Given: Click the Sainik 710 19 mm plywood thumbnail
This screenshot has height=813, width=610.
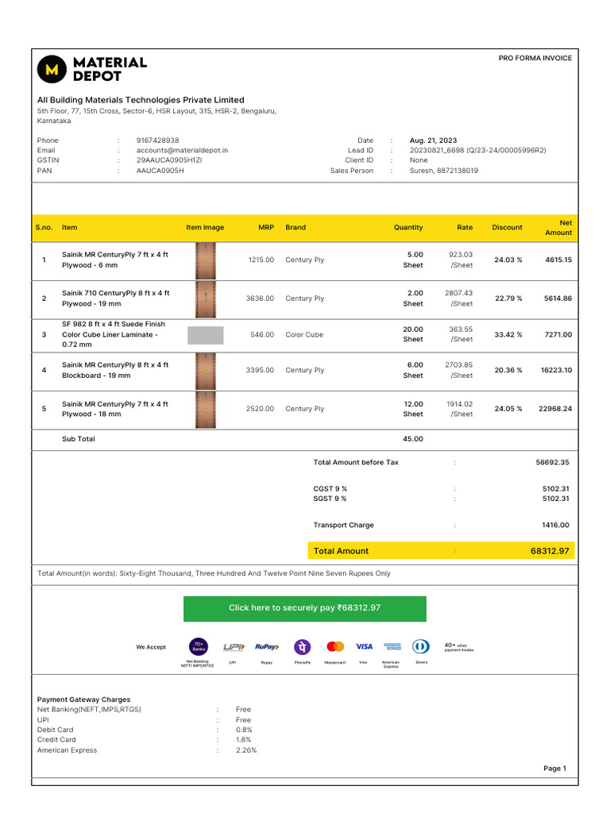Looking at the screenshot, I should pyautogui.click(x=206, y=299).
